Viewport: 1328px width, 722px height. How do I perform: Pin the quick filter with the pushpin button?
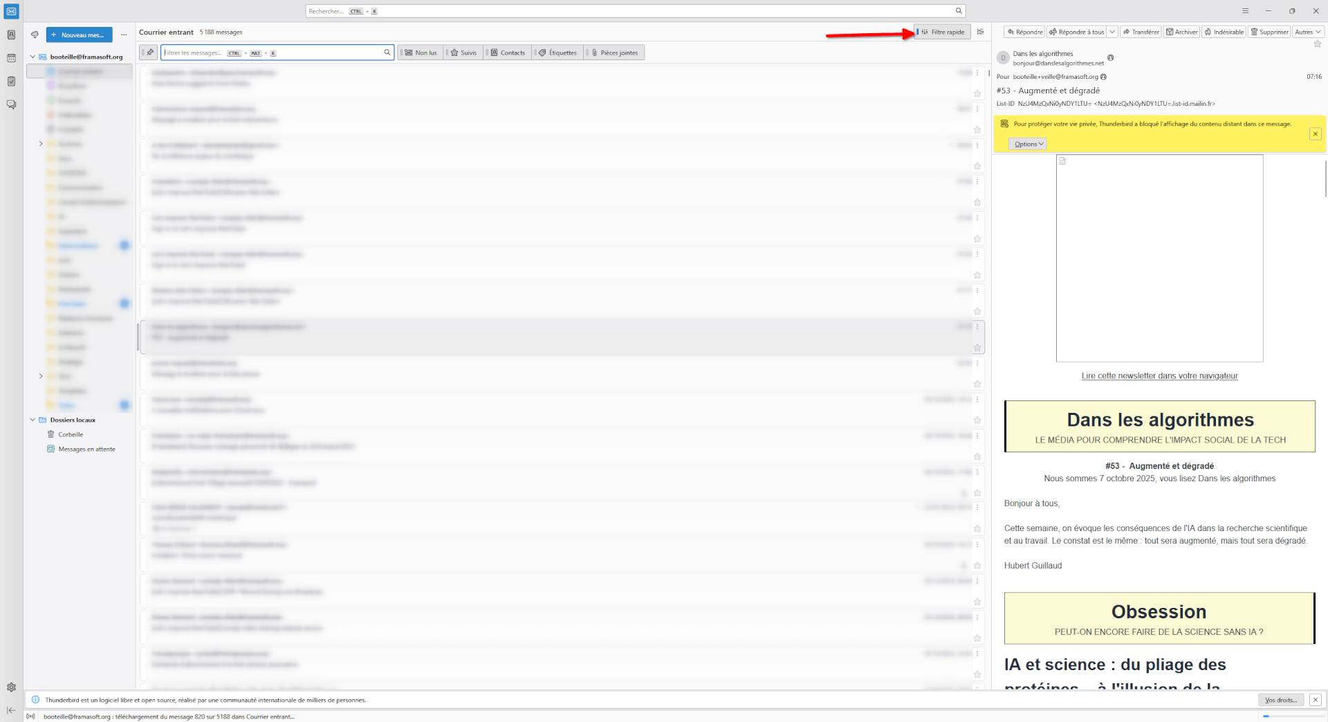(149, 53)
